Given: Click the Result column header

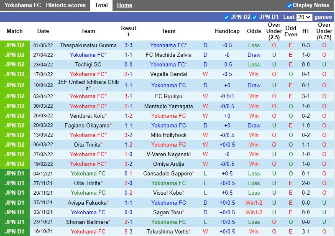Looking at the screenshot, I should tap(128, 31).
